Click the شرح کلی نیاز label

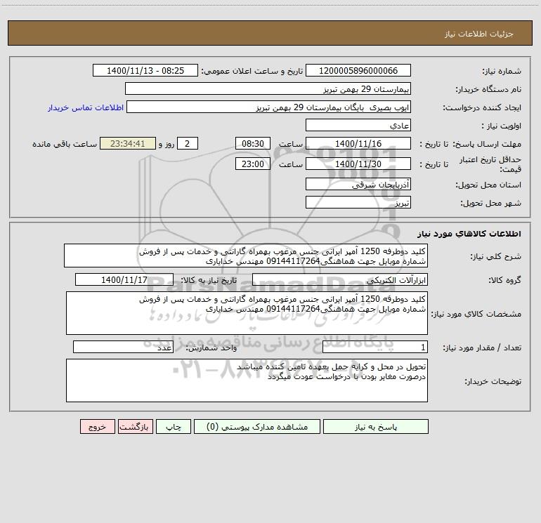click(496, 256)
